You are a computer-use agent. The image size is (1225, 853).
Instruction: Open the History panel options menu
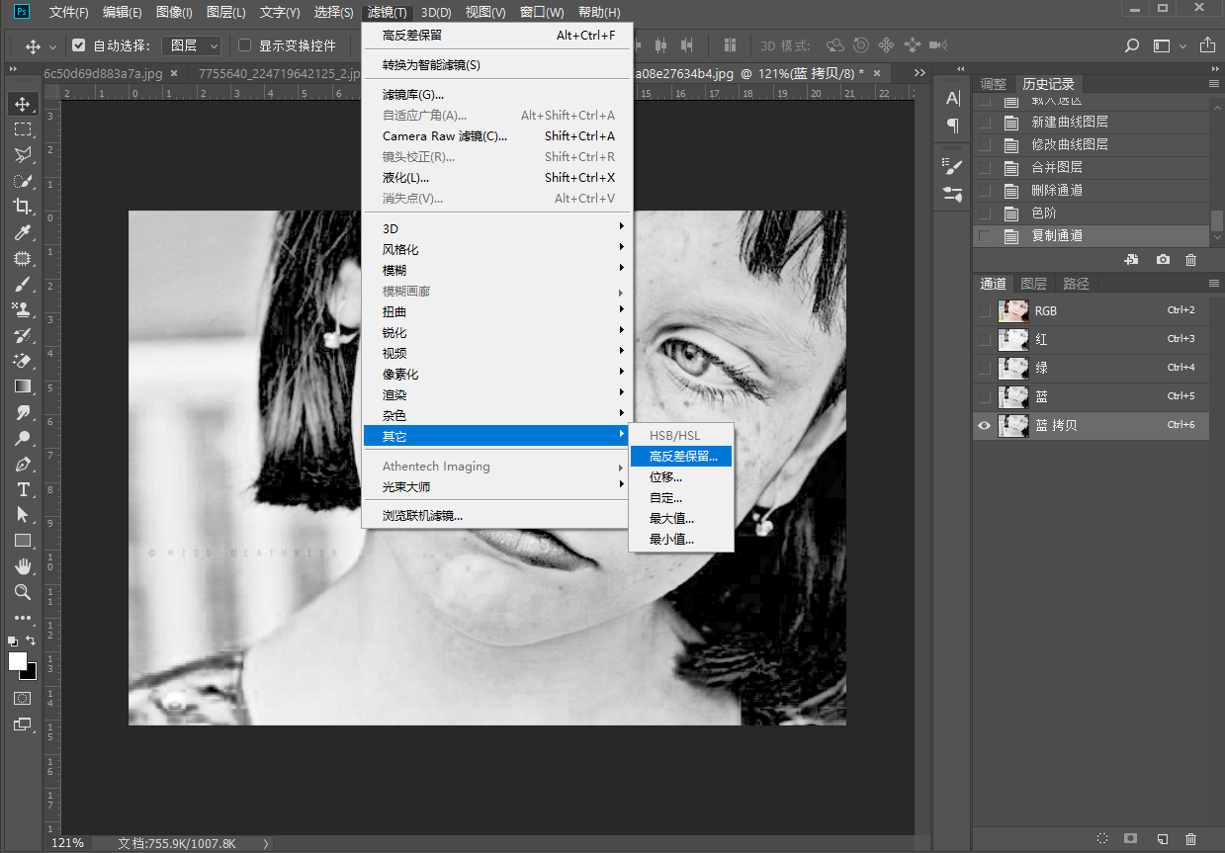point(1214,84)
